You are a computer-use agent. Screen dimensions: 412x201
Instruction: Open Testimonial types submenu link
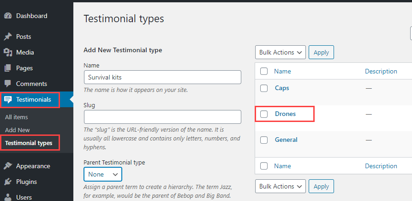[x=29, y=143]
